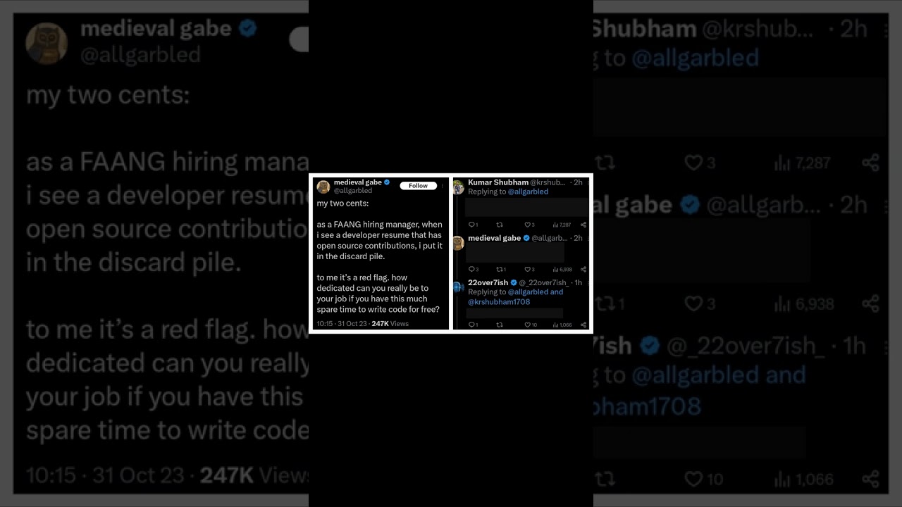Retweet medieval gabe's reply with 1 retweet
This screenshot has height=507, width=902.
(501, 269)
